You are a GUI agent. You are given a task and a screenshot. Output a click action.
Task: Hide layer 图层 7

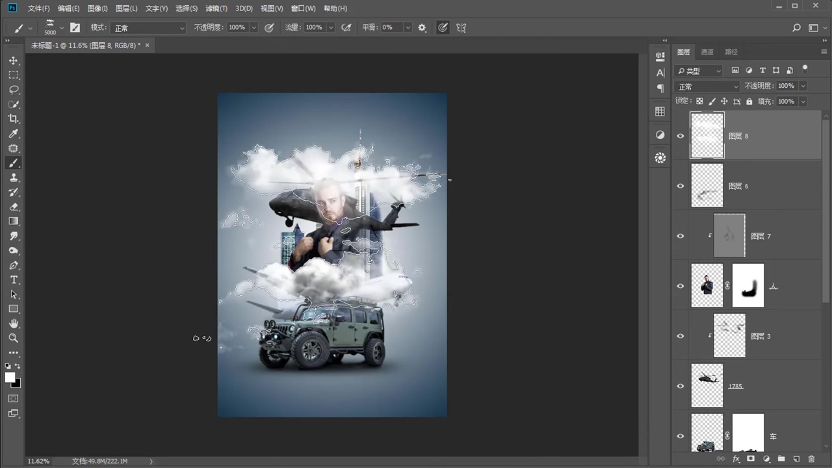tap(681, 236)
